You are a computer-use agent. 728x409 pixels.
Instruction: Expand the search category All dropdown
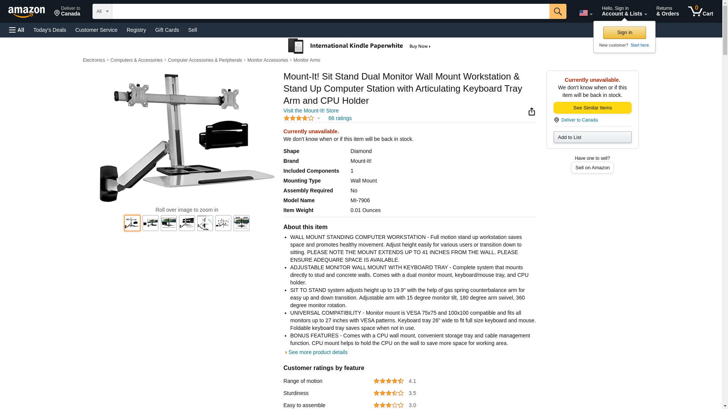pyautogui.click(x=102, y=11)
